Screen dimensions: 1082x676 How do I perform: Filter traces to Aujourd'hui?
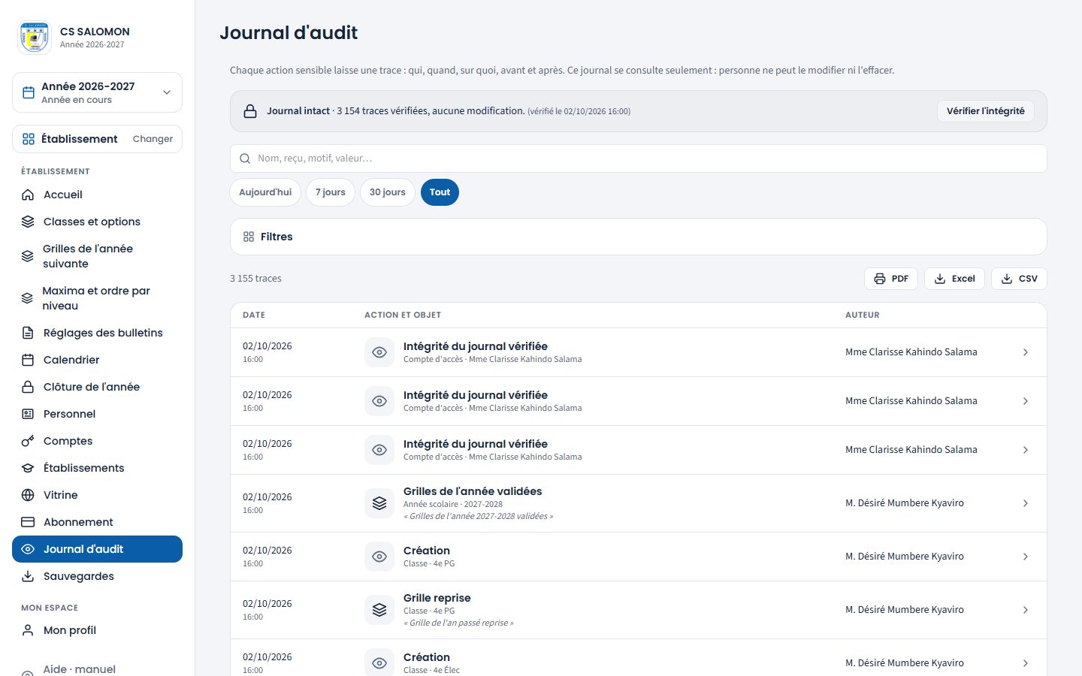pyautogui.click(x=265, y=192)
